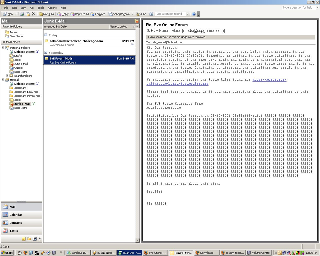Click the blue Microsoft Outlook Help icon
Image resolution: width=320 pixels, height=256 pixels.
click(x=194, y=14)
